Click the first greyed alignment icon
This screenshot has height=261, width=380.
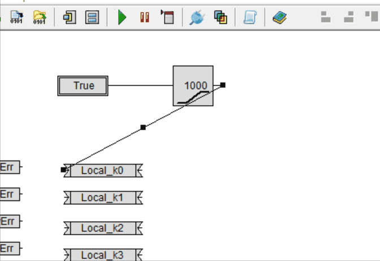tap(326, 17)
